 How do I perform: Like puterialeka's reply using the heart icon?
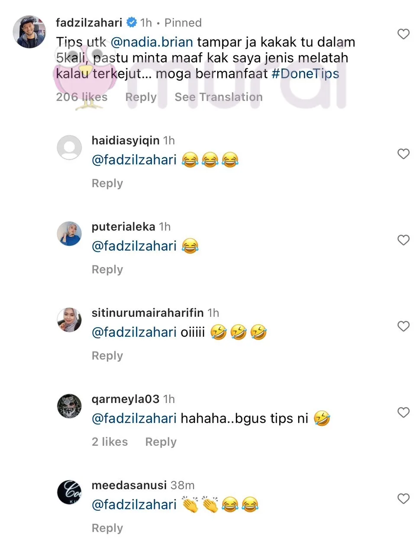[403, 240]
